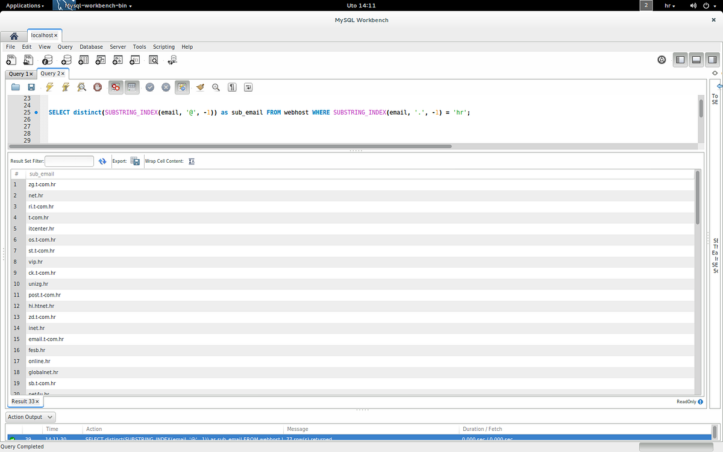Open the Action Output dropdown
Image resolution: width=723 pixels, height=452 pixels.
tap(31, 417)
